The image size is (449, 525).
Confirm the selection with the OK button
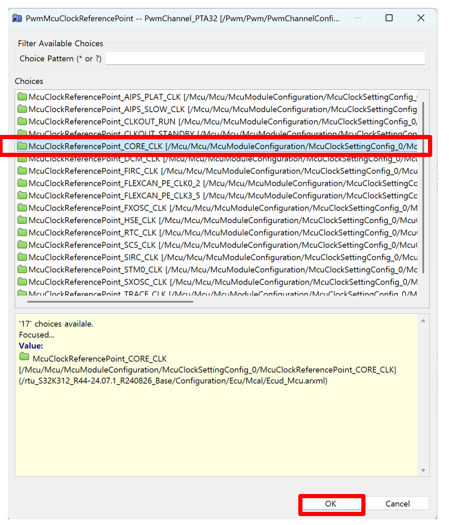tap(330, 503)
